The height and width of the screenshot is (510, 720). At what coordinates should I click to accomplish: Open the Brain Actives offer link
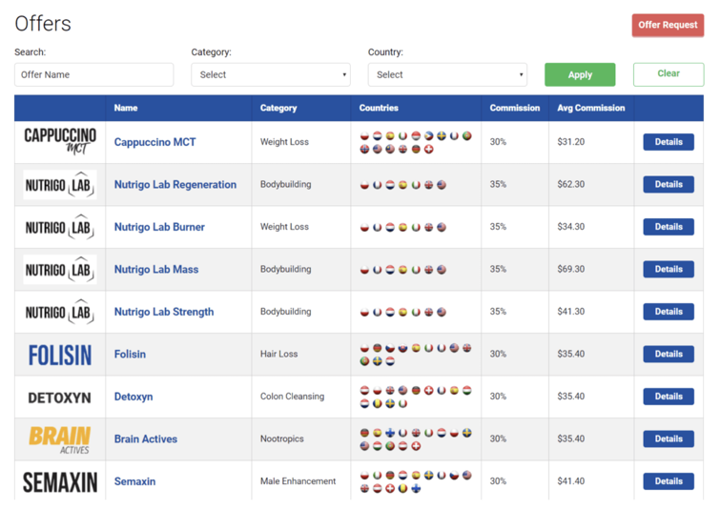click(146, 439)
